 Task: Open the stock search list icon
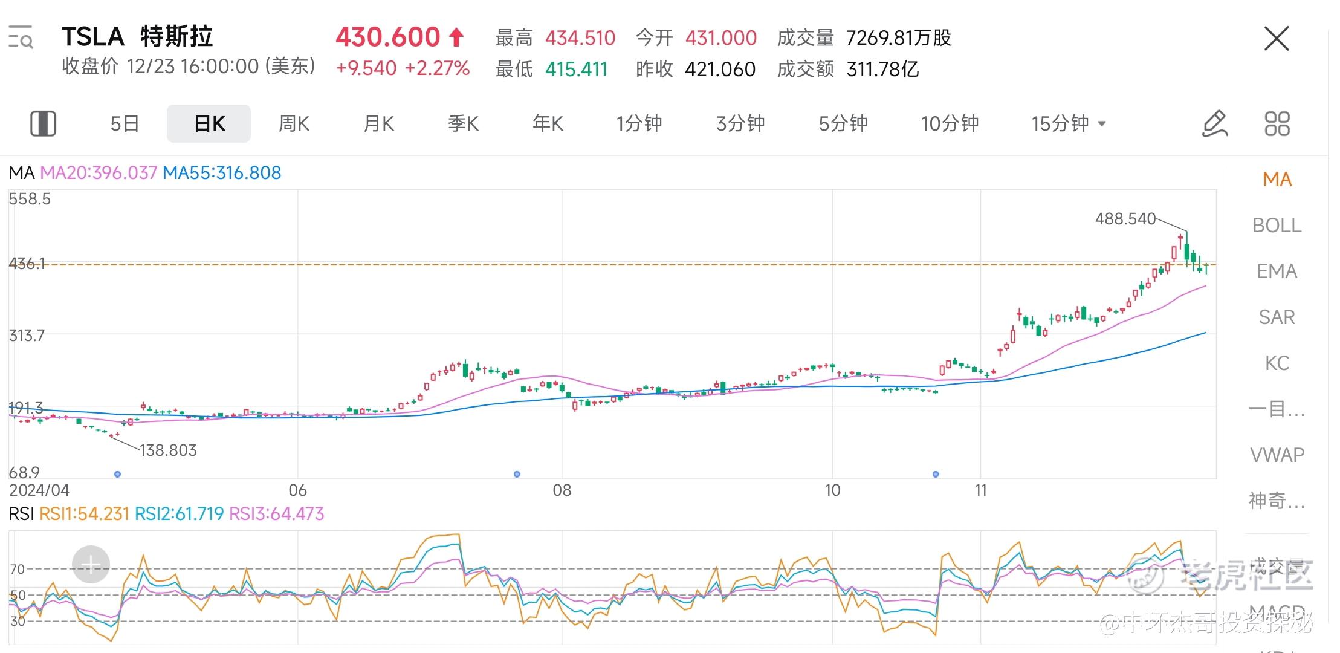coord(21,37)
